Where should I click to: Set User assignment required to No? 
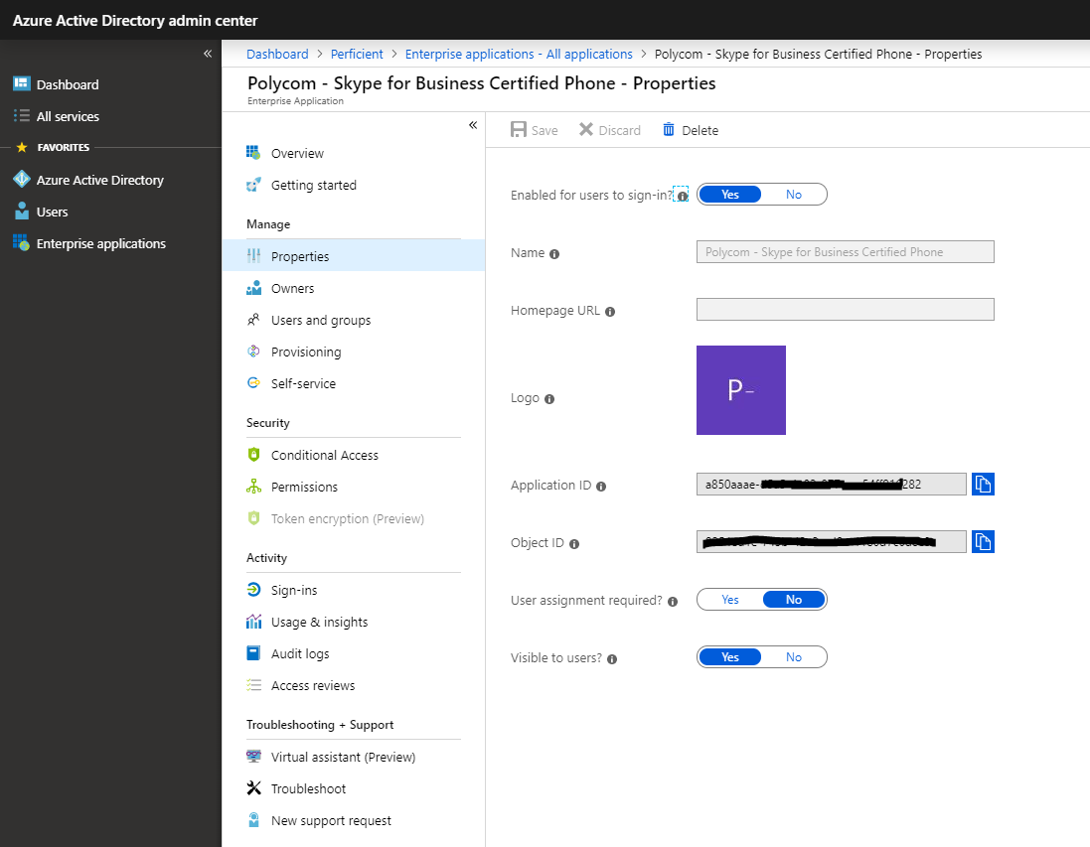(x=794, y=600)
